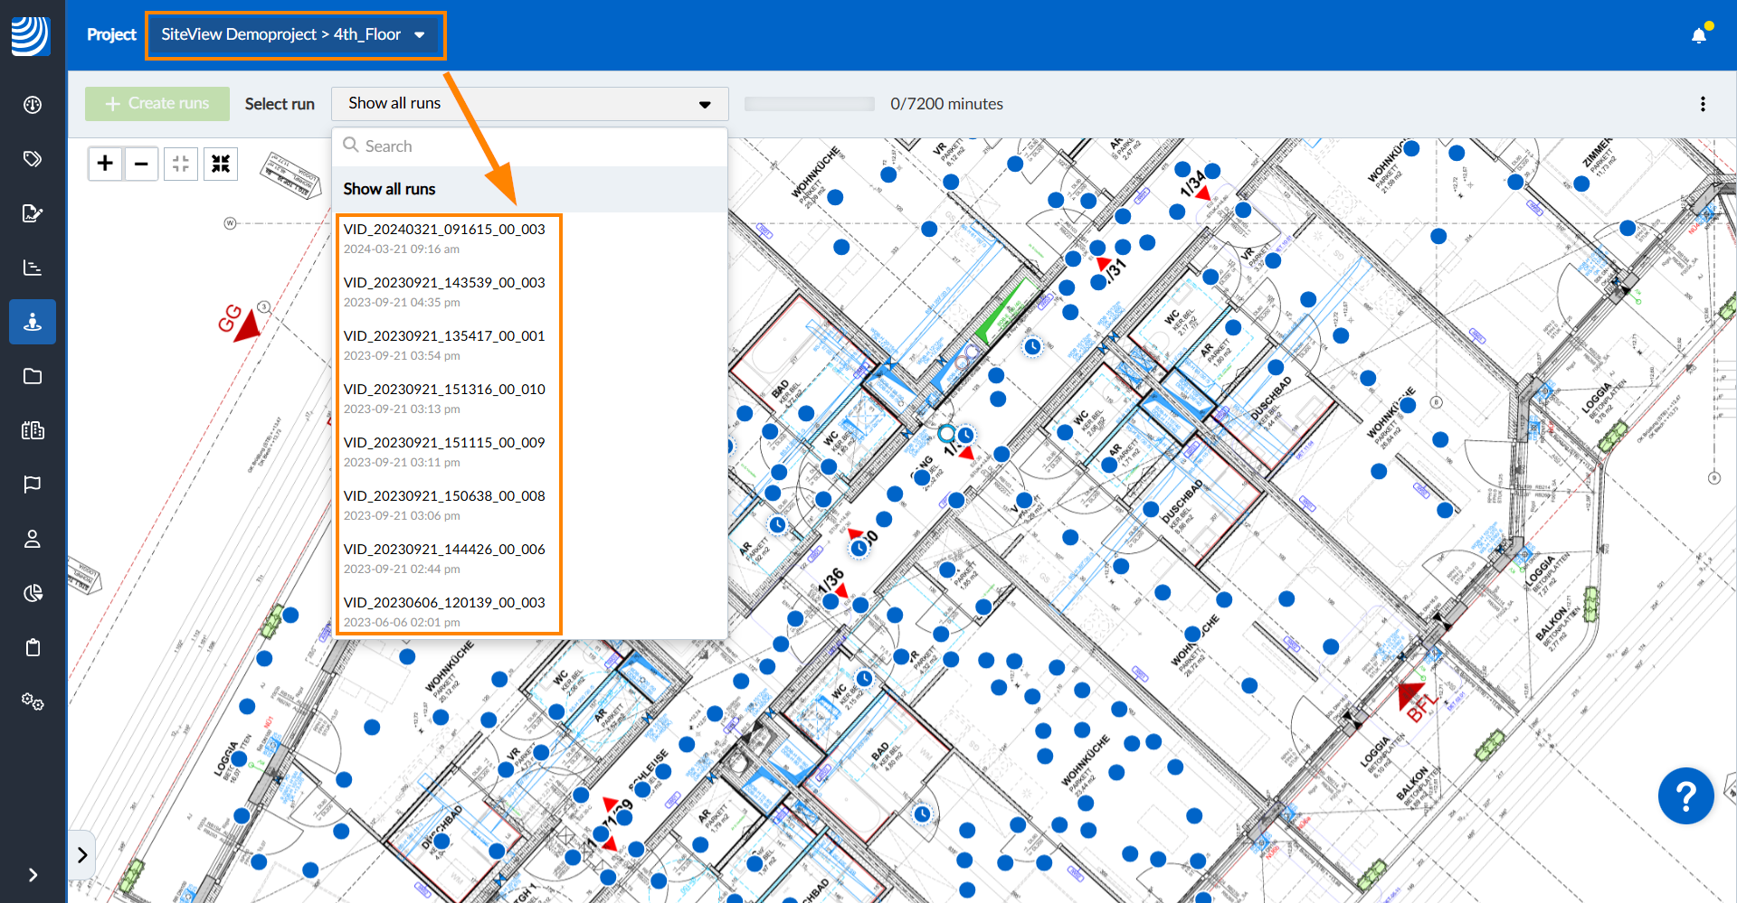This screenshot has height=903, width=1737.
Task: Expand the SiteView Demoproject project dropdown
Action: [x=294, y=35]
